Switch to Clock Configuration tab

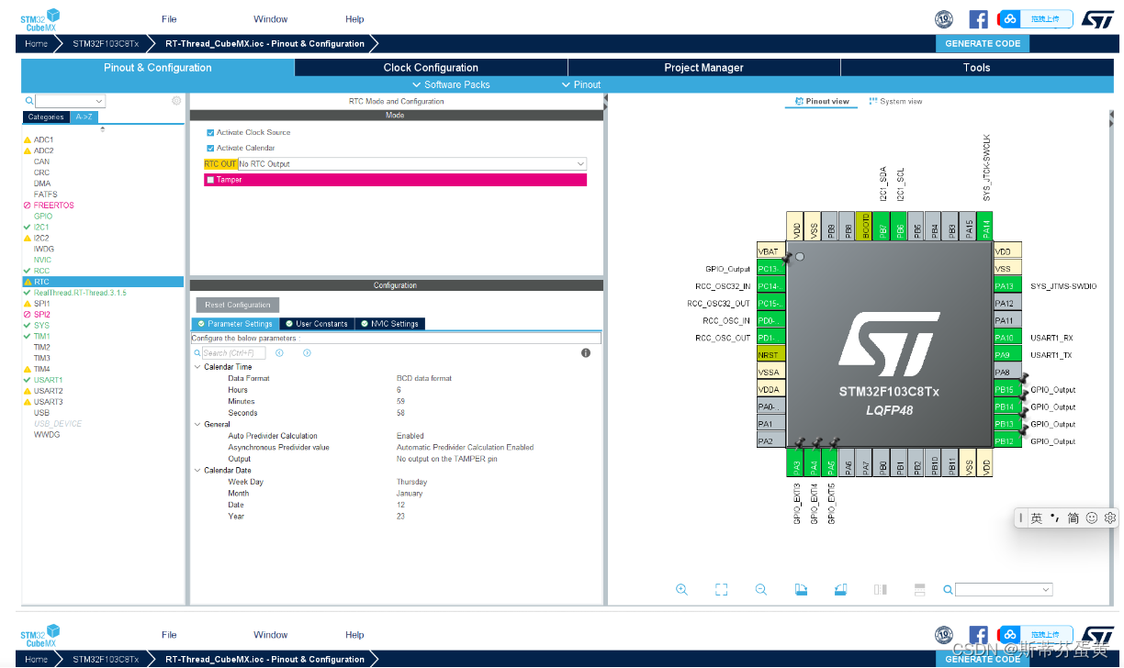(431, 68)
